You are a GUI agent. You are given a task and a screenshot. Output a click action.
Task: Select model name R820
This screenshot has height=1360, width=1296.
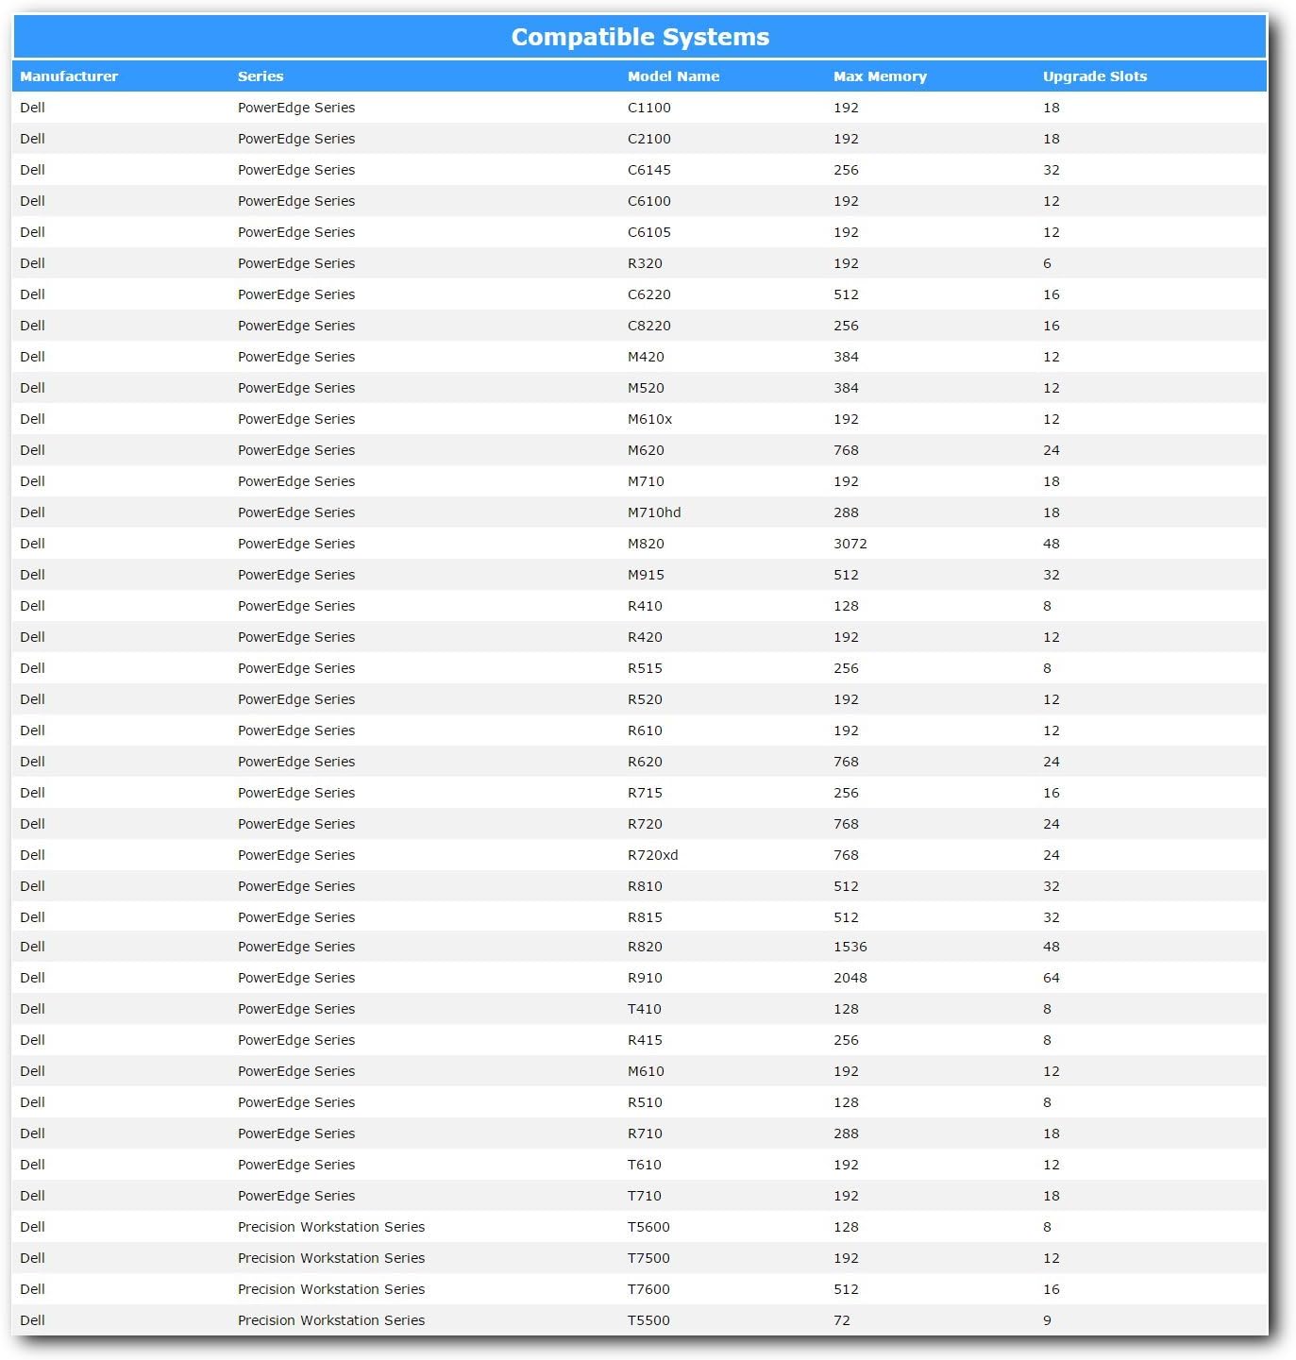click(645, 947)
